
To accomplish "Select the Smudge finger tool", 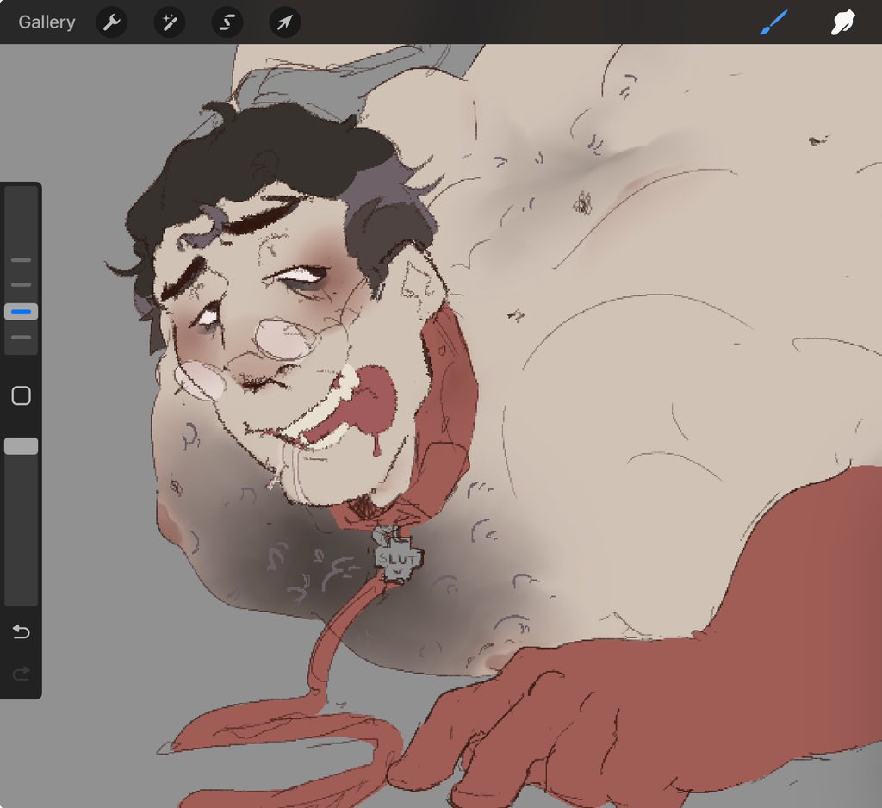I will [x=843, y=22].
